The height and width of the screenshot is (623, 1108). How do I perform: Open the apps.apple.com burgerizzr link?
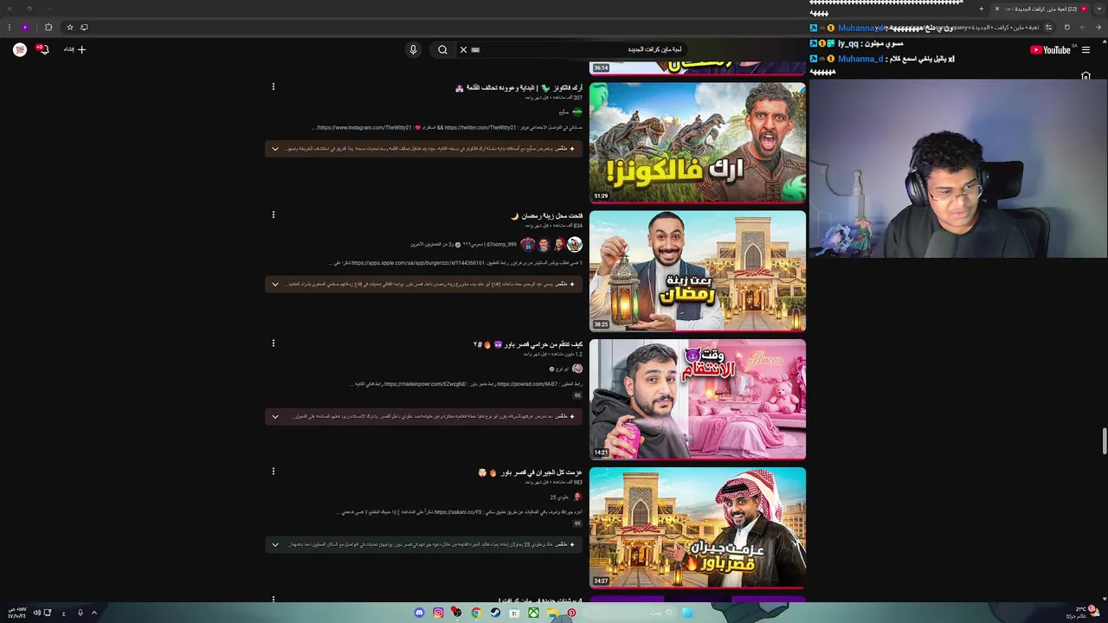coord(418,262)
